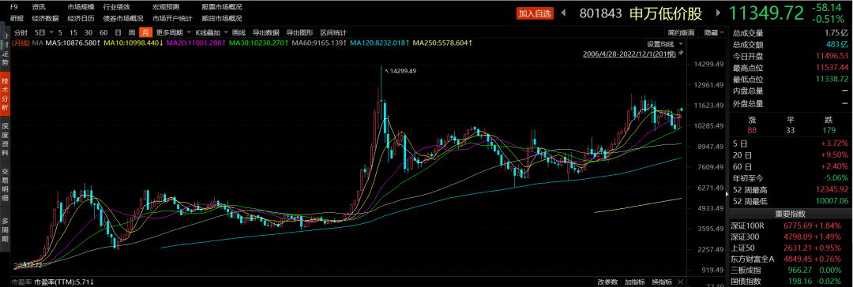Select the 多周期 sidebar tab
Viewport: 853px width, 287px height.
[5, 230]
